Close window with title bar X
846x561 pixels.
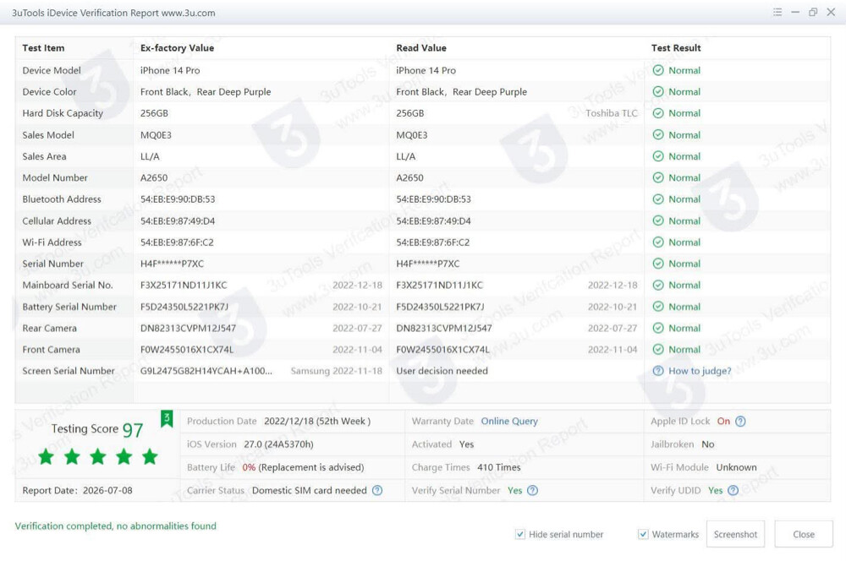point(831,12)
